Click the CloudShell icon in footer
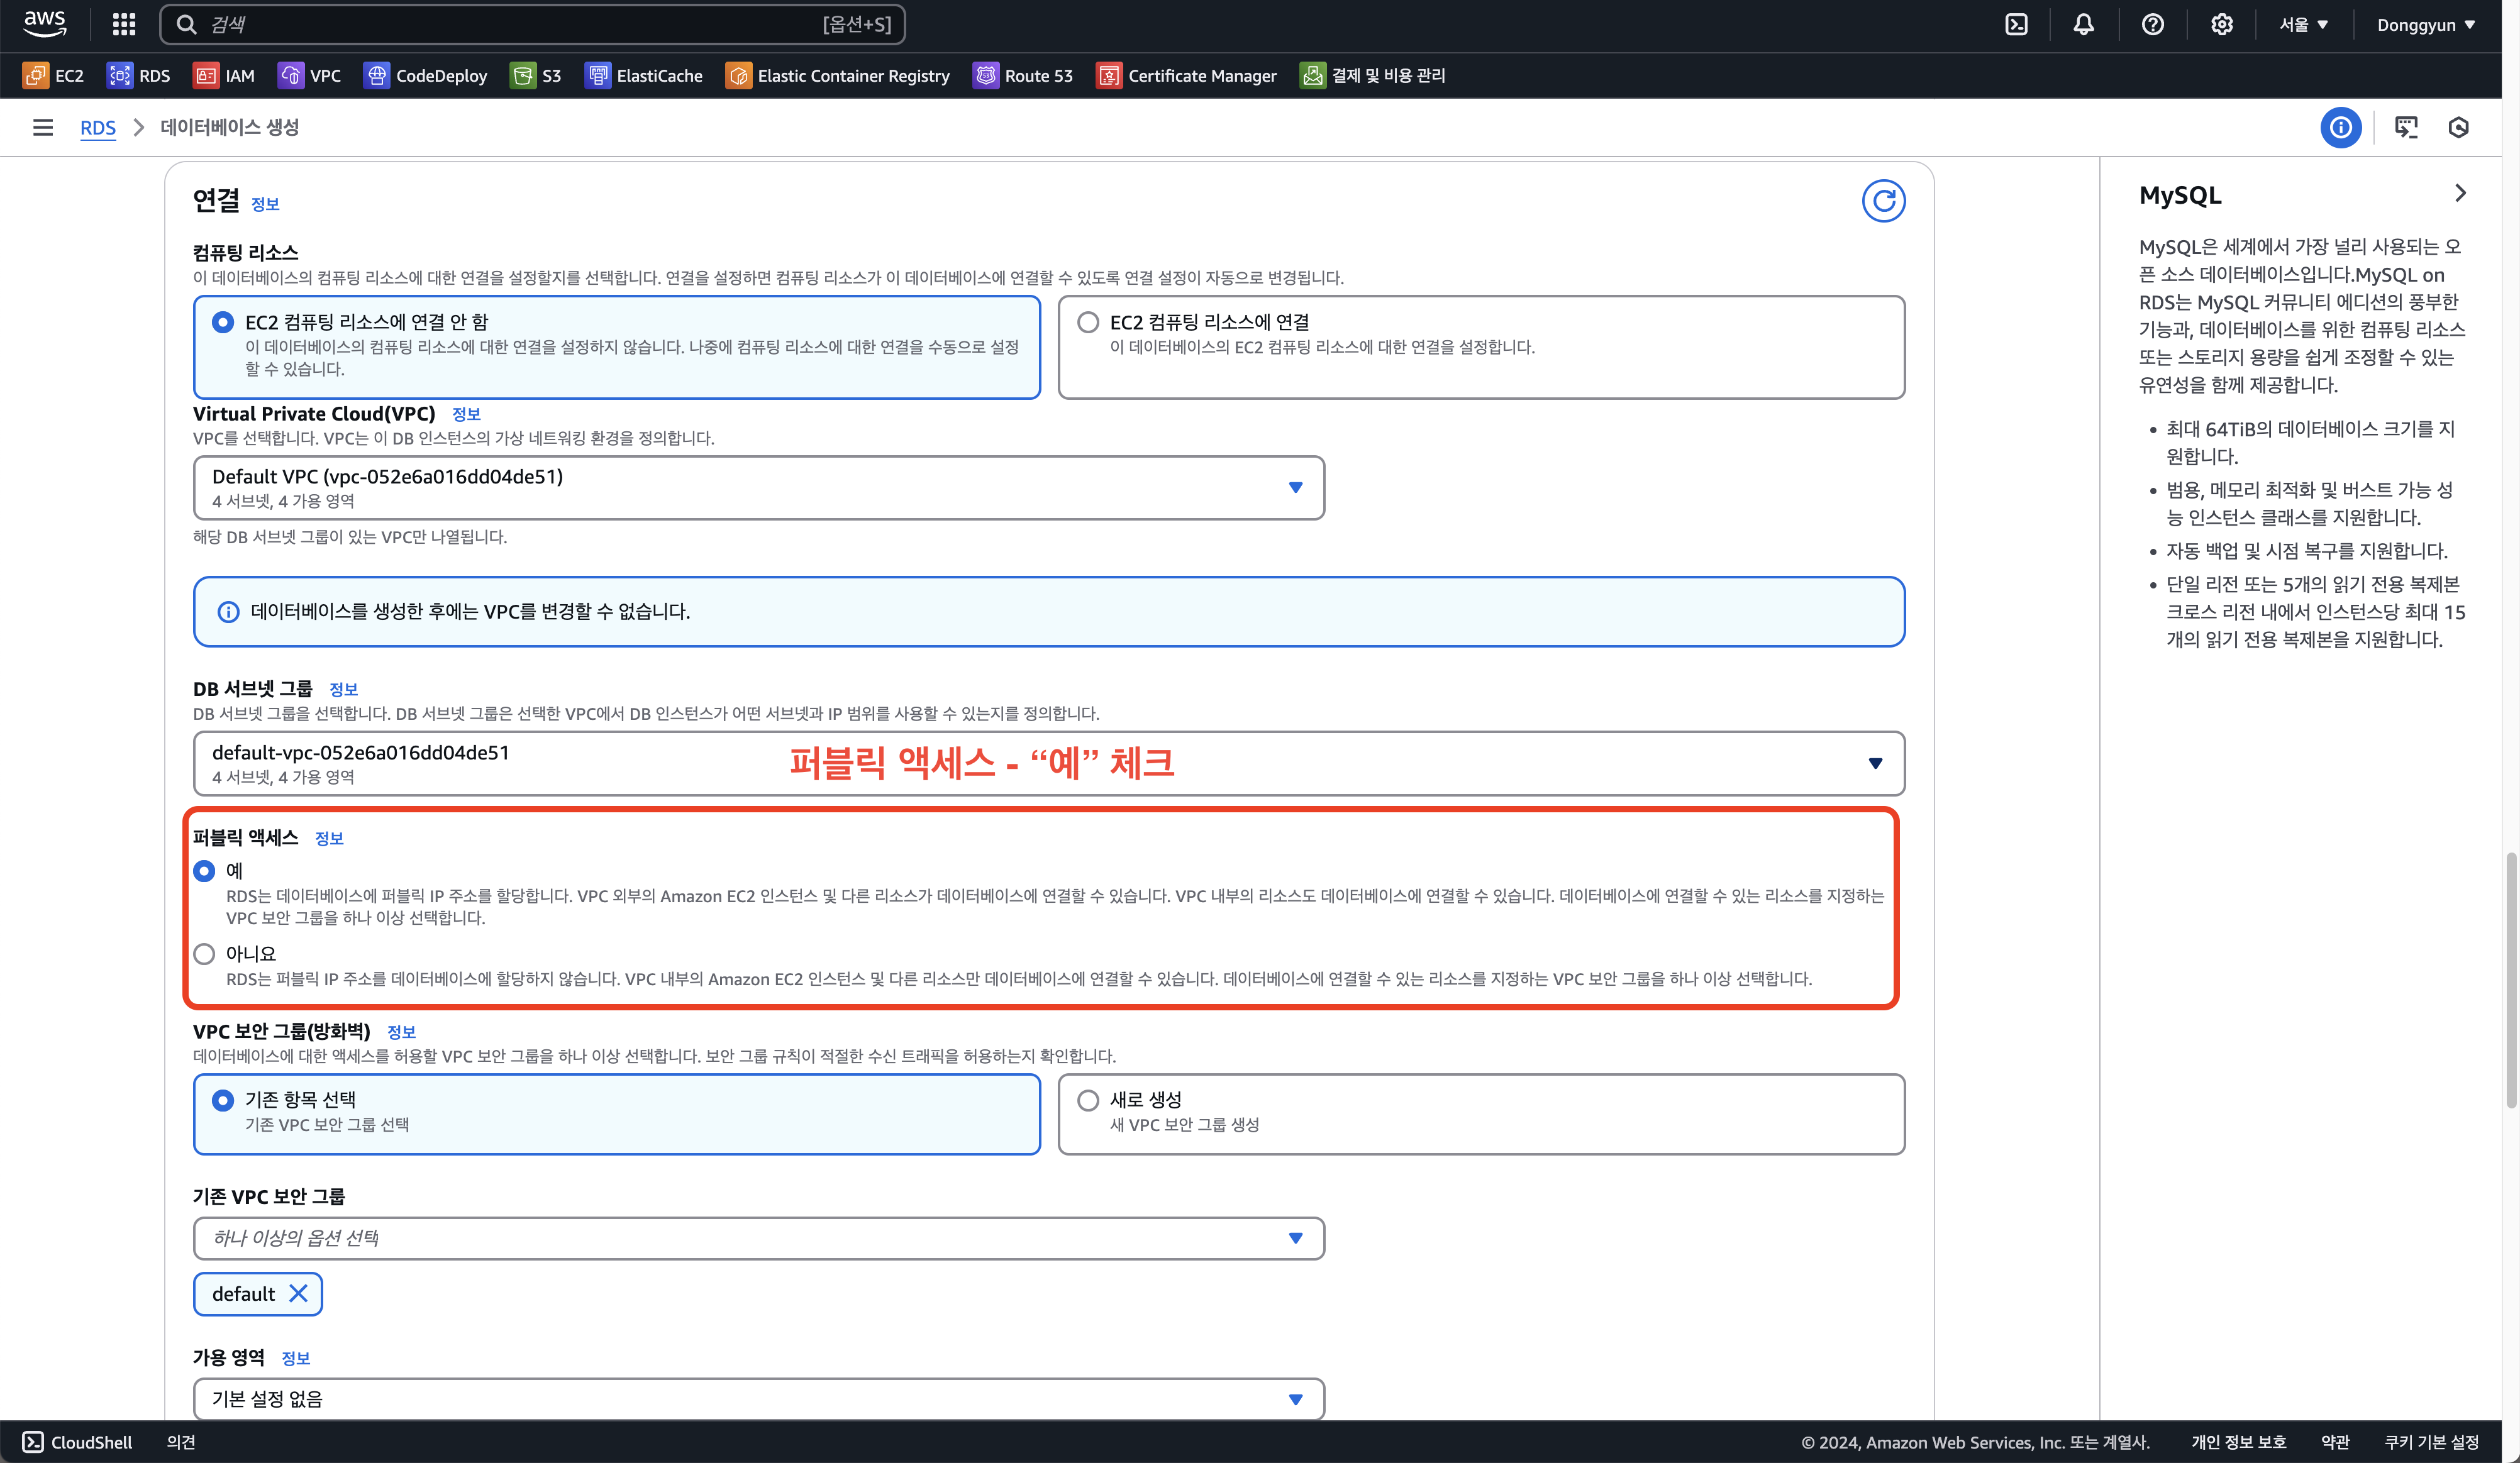Image resolution: width=2520 pixels, height=1463 pixels. tap(33, 1441)
